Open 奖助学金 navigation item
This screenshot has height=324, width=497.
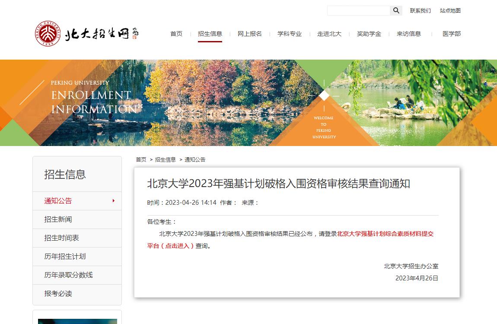pyautogui.click(x=369, y=34)
